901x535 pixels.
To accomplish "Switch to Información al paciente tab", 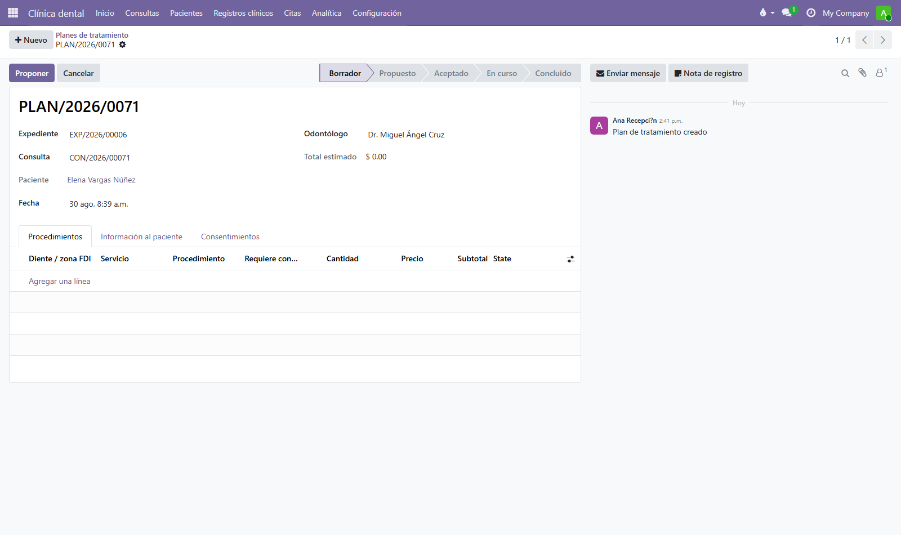I will click(x=141, y=237).
